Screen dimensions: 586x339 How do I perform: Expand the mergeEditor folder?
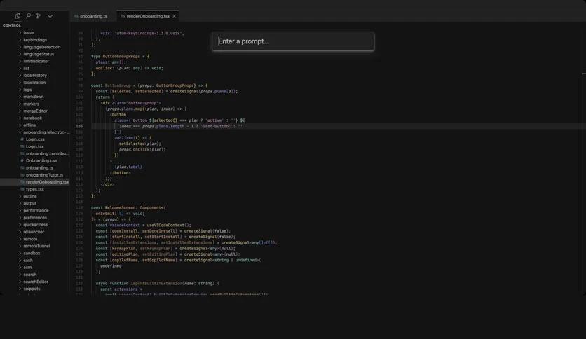tap(35, 111)
